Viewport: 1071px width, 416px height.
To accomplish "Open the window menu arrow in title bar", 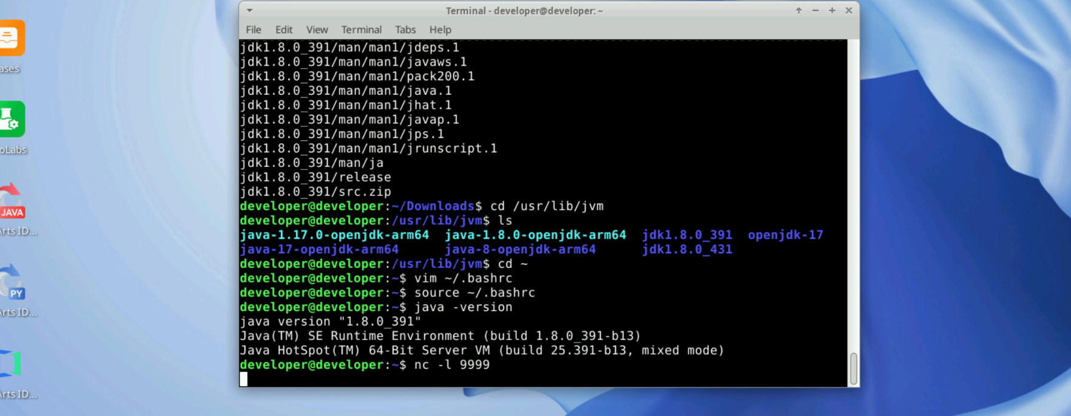I will (x=249, y=10).
